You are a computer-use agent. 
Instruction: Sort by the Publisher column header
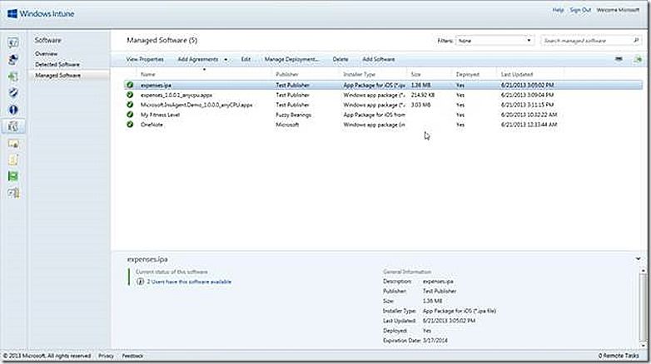tap(287, 74)
